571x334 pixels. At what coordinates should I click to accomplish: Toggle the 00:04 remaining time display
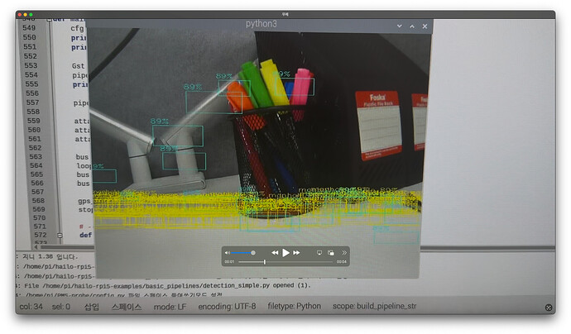click(x=341, y=261)
